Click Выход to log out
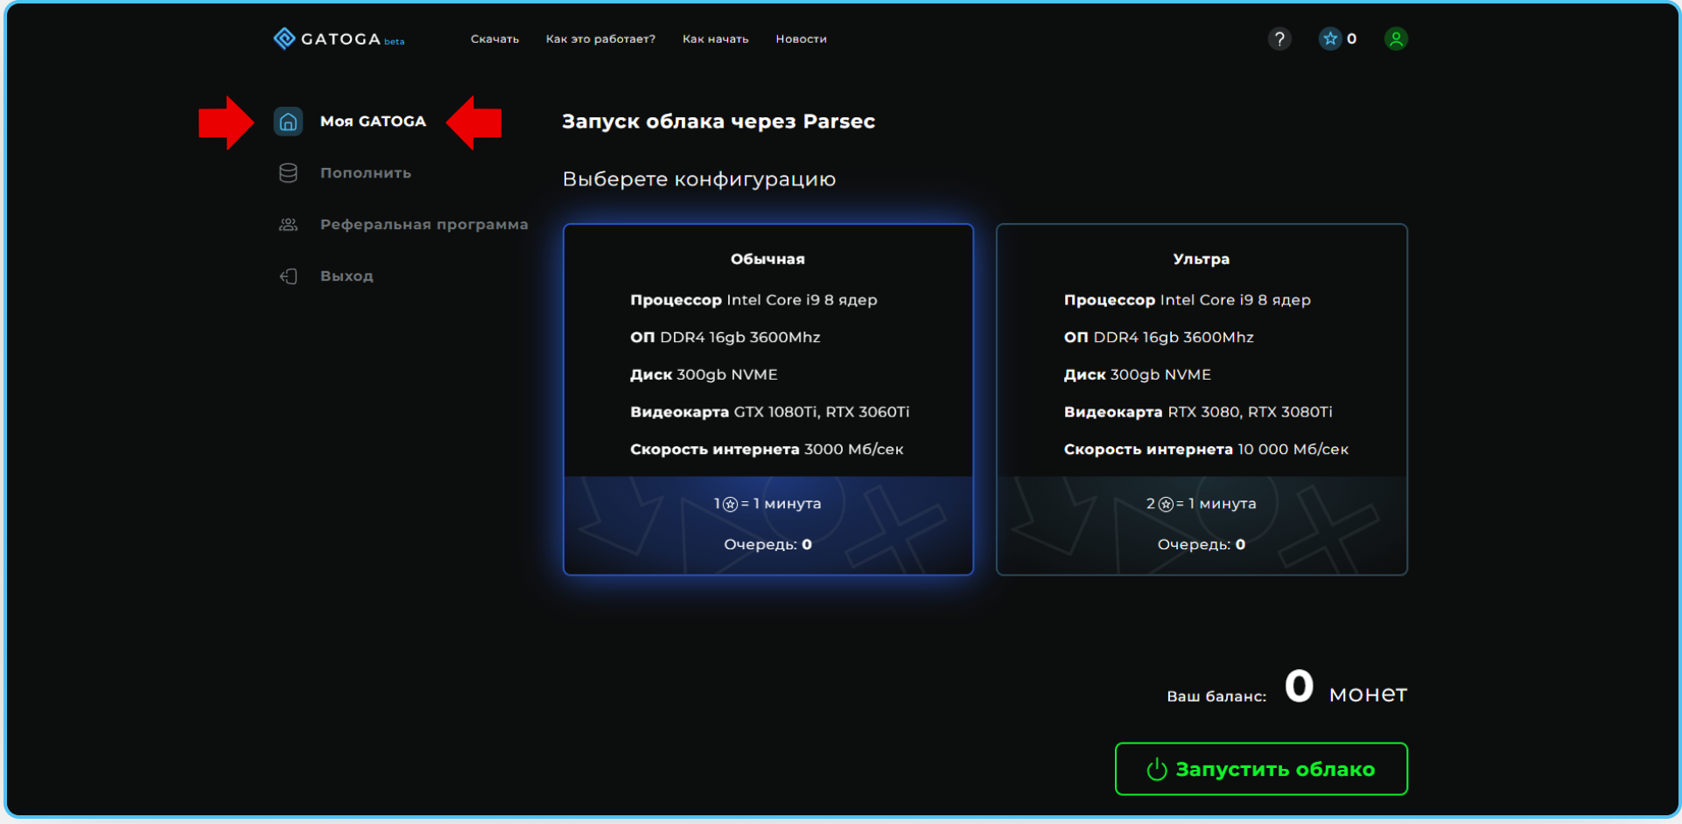This screenshot has width=1682, height=824. click(347, 276)
